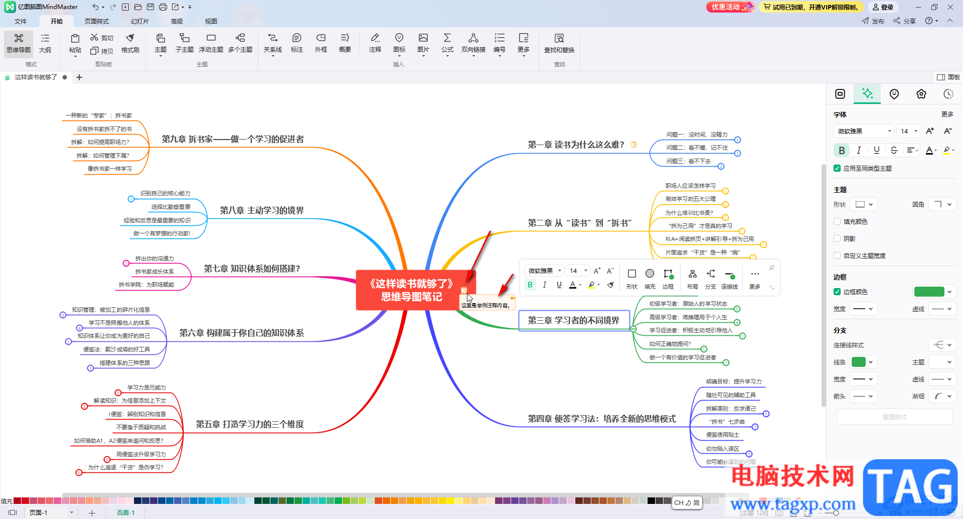963x519 pixels.
Task: Click 分享 share button
Action: point(905,21)
